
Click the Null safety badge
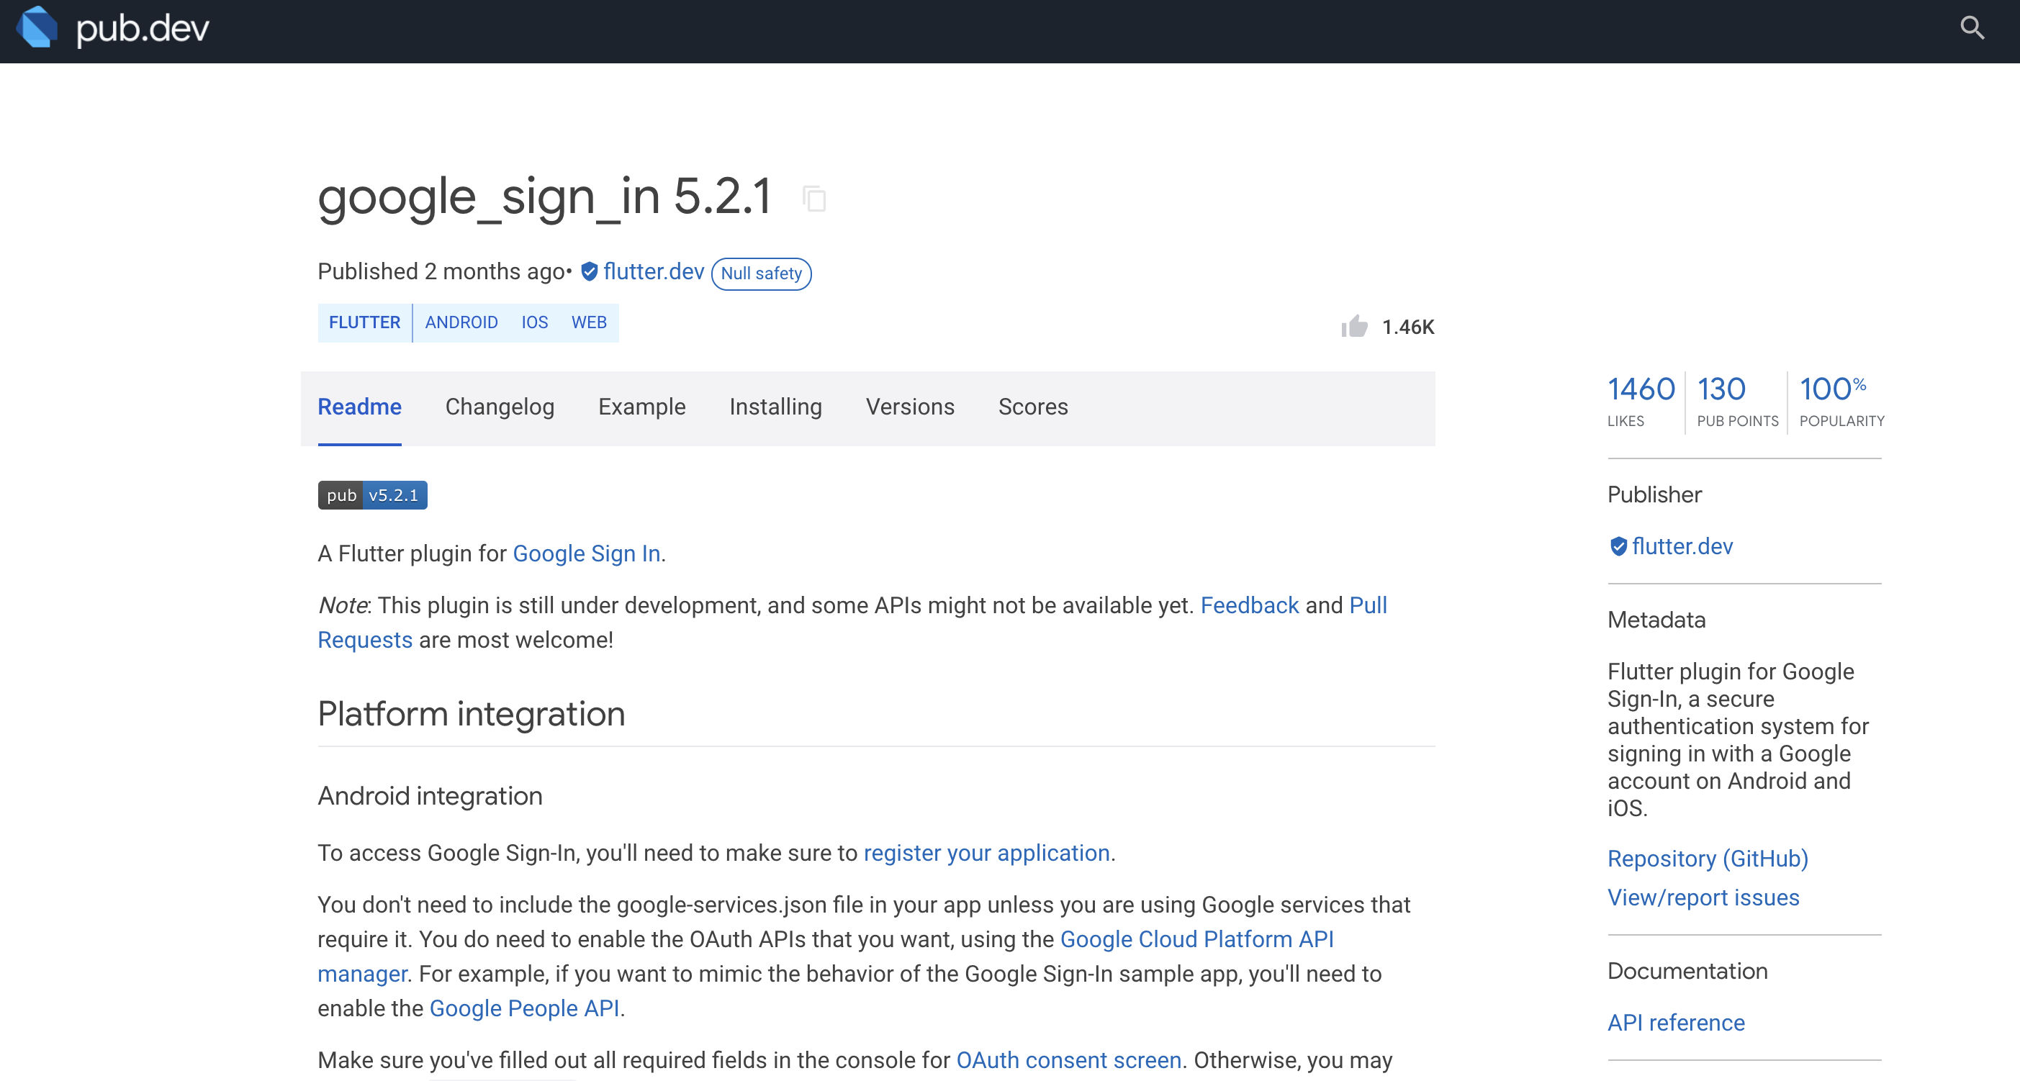coord(761,273)
